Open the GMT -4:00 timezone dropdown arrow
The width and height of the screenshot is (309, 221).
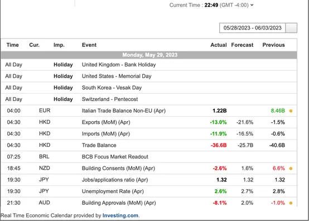(252, 5)
